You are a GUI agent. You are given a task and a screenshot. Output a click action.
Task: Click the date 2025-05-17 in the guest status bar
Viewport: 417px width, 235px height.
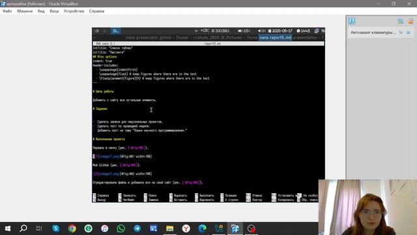(280, 31)
